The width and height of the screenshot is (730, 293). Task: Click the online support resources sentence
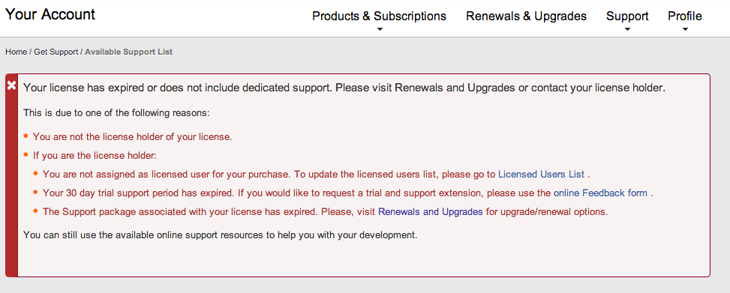click(221, 235)
